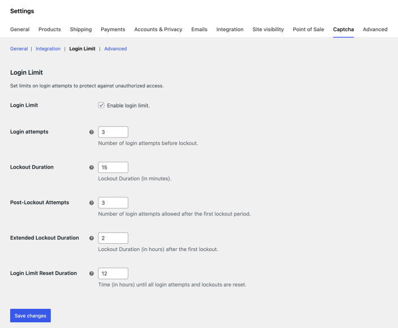Viewport: 398px width, 328px height.
Task: Go to the Point of Sale tab
Action: (x=309, y=29)
